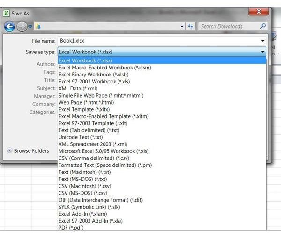Click the refresh location button
Viewport: 281px width, 233px height.
(191, 27)
